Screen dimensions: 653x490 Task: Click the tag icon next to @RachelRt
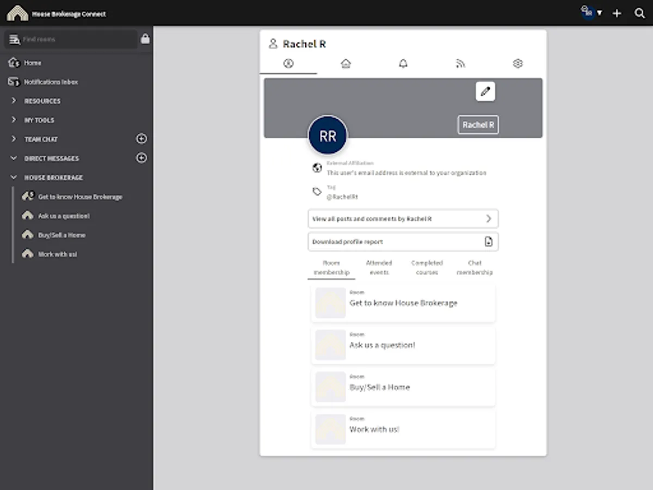(317, 192)
